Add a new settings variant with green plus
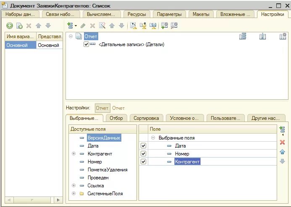 10,26
